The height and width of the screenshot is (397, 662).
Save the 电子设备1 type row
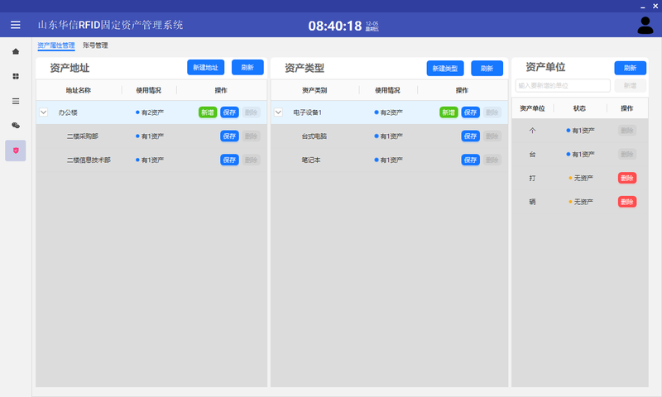(x=470, y=112)
